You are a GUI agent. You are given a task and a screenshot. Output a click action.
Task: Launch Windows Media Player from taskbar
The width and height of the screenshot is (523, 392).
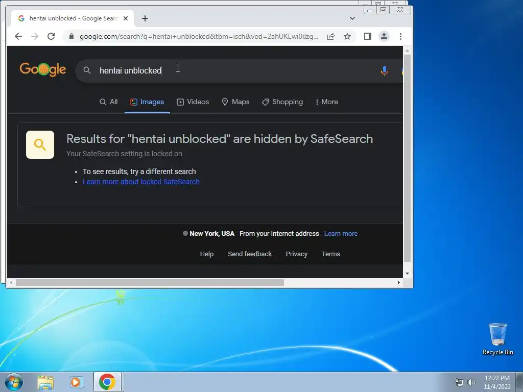coord(76,382)
